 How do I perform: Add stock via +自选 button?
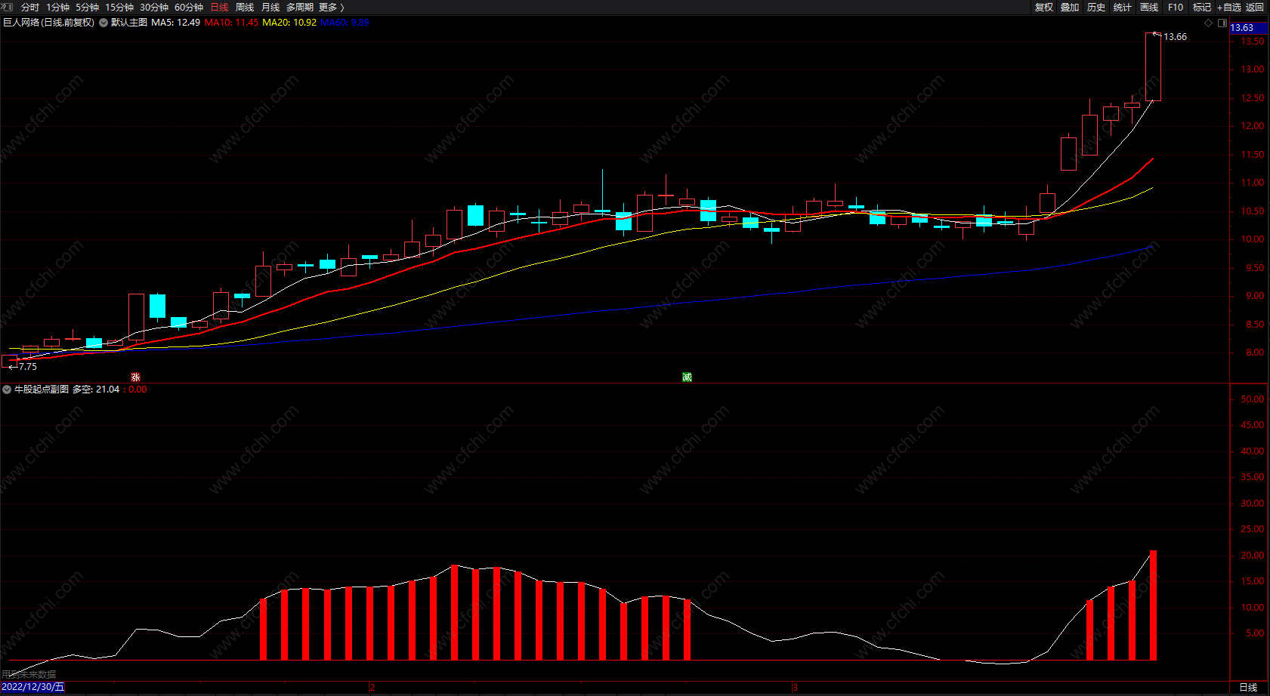pyautogui.click(x=1229, y=8)
